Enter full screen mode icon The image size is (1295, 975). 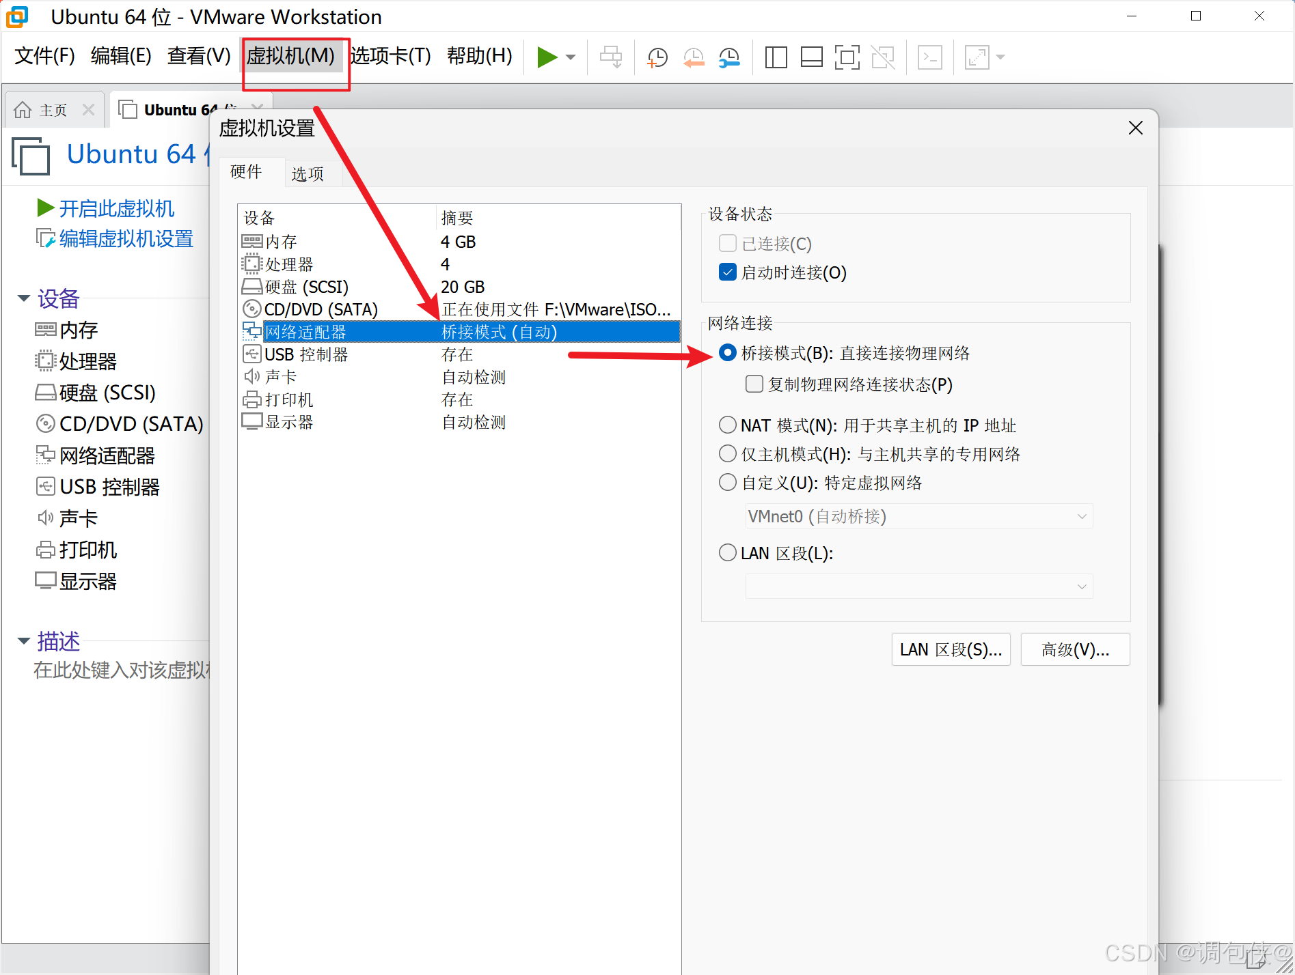(x=847, y=57)
